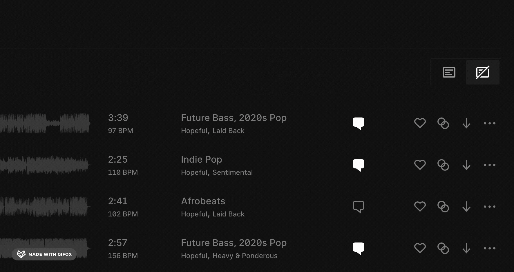The height and width of the screenshot is (272, 514).
Task: Enable vocals bubble on Afrobeats track
Action: coord(358,207)
